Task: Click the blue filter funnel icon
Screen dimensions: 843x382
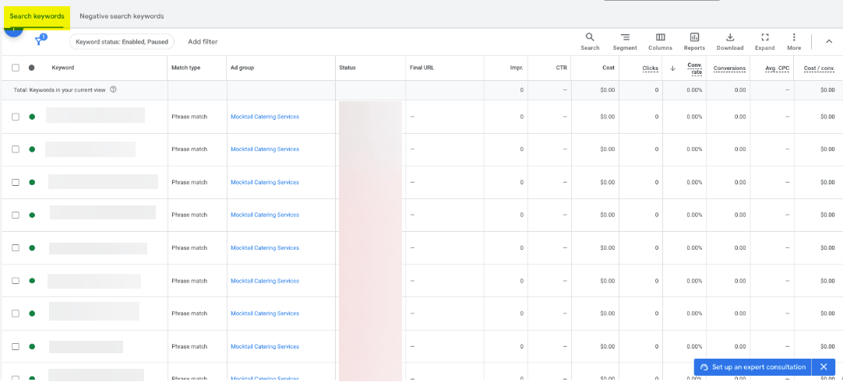Action: [x=39, y=41]
